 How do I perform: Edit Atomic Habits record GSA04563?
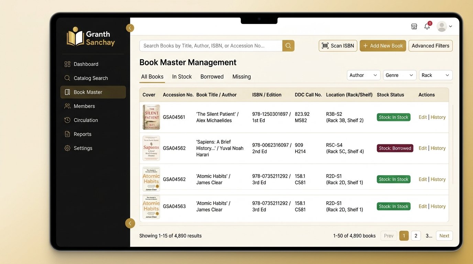(x=423, y=206)
